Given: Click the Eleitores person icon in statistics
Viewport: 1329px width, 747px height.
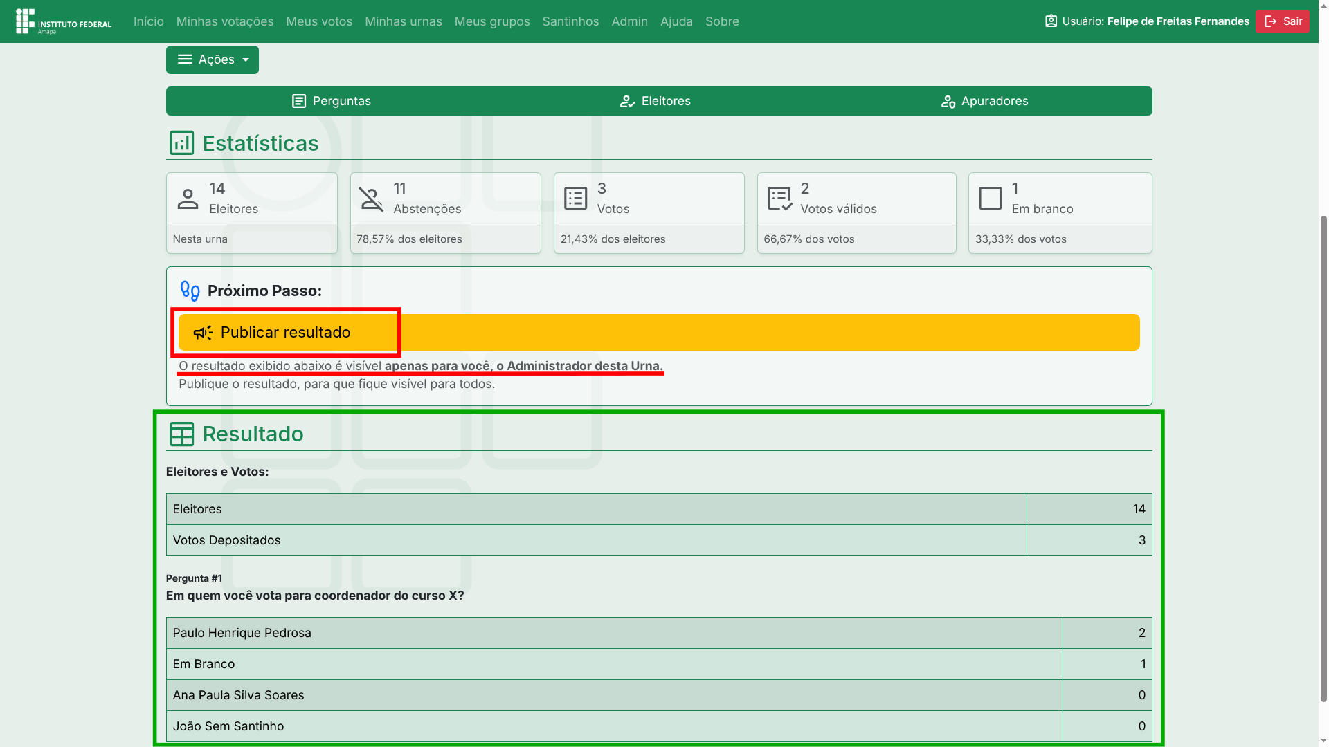Looking at the screenshot, I should pyautogui.click(x=188, y=199).
